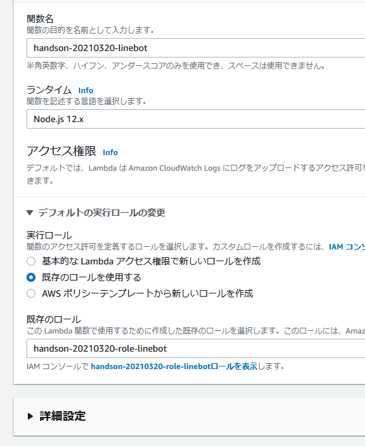Click the function name input field

196,48
